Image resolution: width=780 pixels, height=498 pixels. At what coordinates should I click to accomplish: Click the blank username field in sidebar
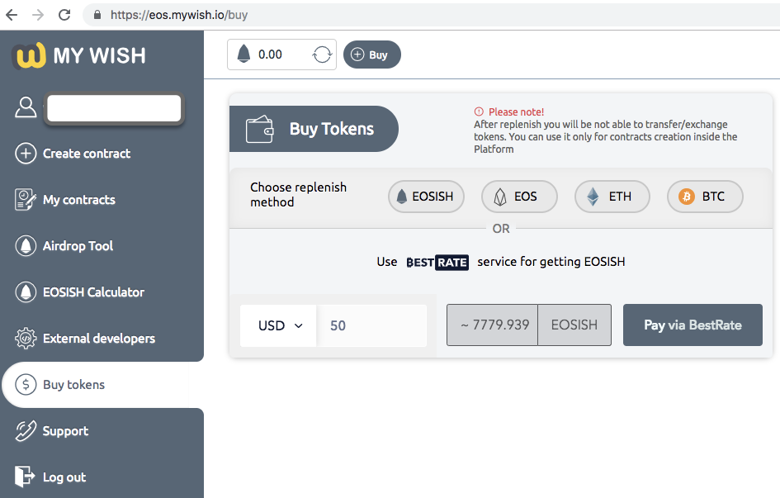[114, 107]
